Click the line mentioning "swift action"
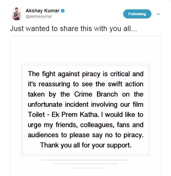The height and width of the screenshot is (176, 171). coord(86,84)
